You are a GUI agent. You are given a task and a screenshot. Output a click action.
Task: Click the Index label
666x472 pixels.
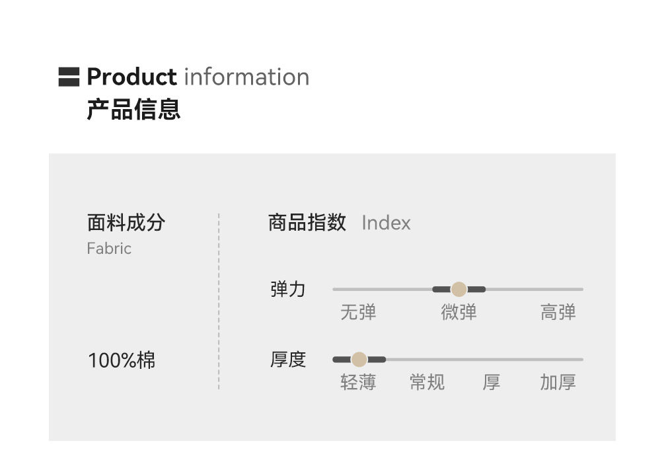386,223
